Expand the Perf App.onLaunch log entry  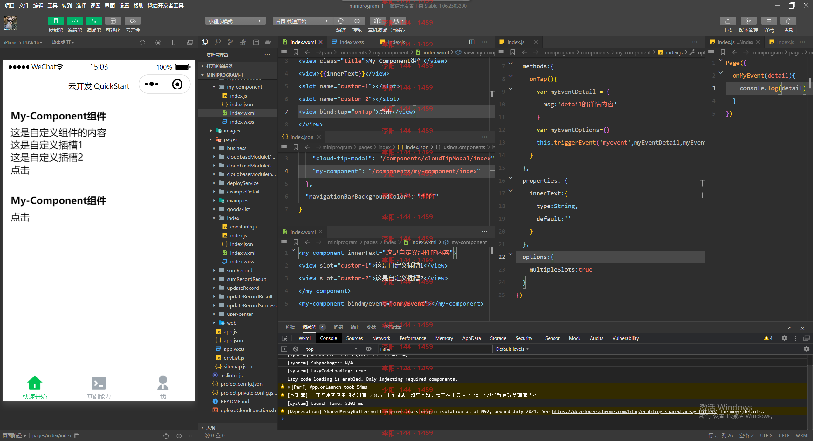click(x=289, y=387)
